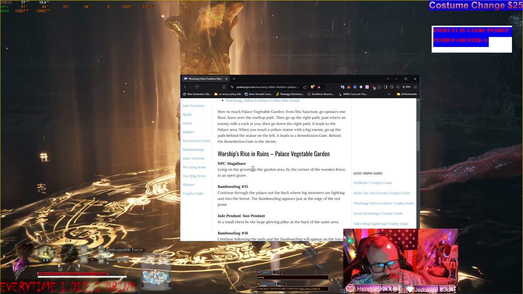
Task: Click the Costume Change $25 overlay text
Action: pos(476,5)
